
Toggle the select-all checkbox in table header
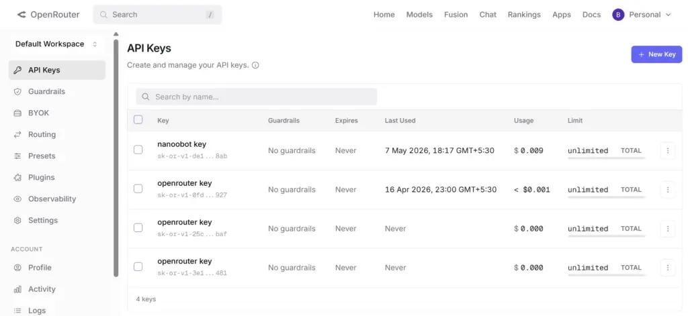(138, 119)
